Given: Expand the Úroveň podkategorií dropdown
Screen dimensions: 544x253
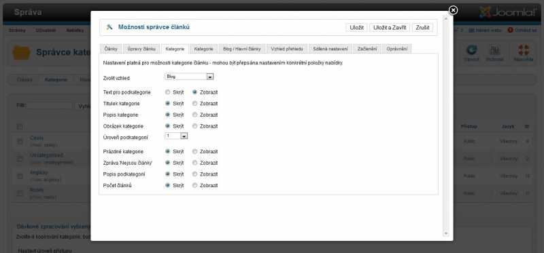Looking at the screenshot, I should 176,136.
